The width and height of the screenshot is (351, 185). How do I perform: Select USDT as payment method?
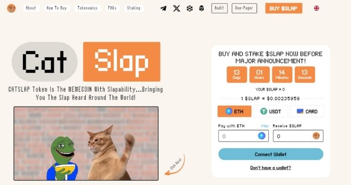click(x=271, y=111)
